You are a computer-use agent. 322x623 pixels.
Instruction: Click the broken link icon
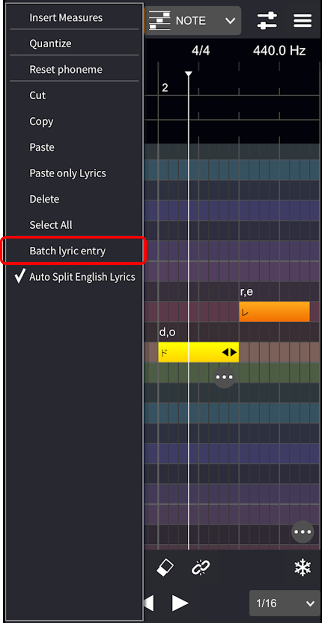coord(200,567)
